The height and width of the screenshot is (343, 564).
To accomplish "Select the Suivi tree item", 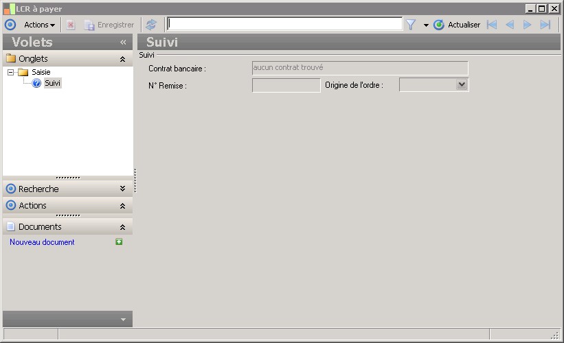I will [52, 83].
